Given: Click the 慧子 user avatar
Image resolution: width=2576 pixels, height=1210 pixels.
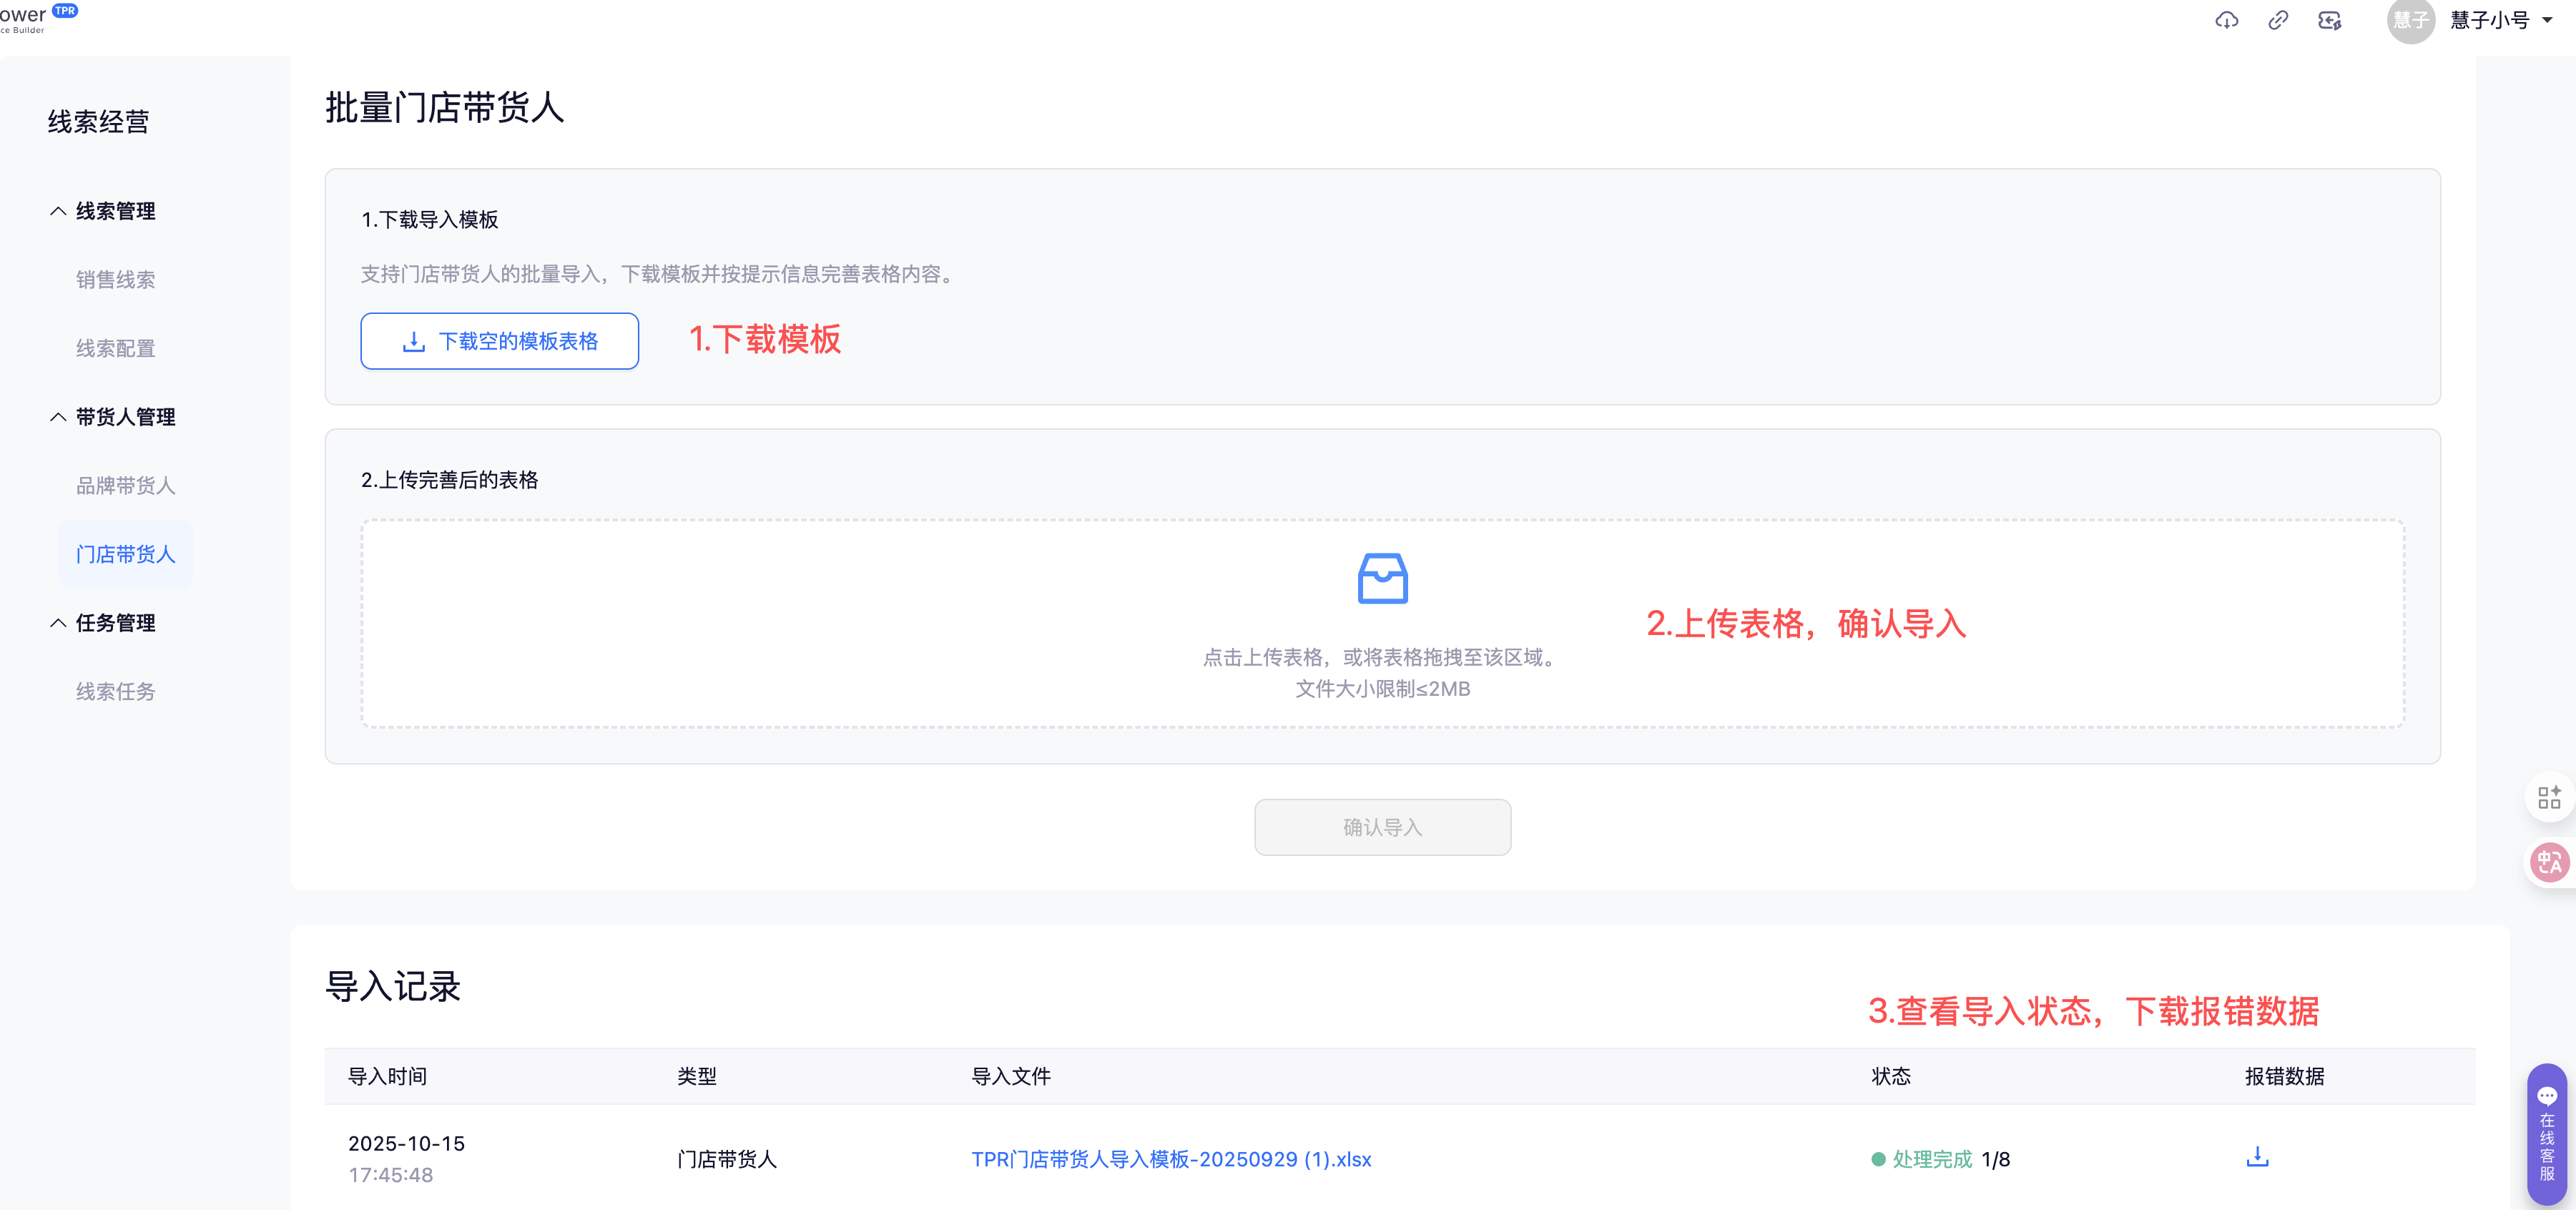Looking at the screenshot, I should pyautogui.click(x=2410, y=20).
